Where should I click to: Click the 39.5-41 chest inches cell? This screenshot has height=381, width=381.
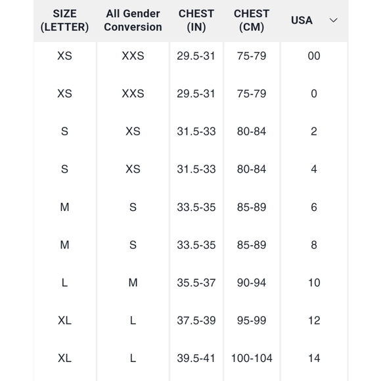point(196,359)
